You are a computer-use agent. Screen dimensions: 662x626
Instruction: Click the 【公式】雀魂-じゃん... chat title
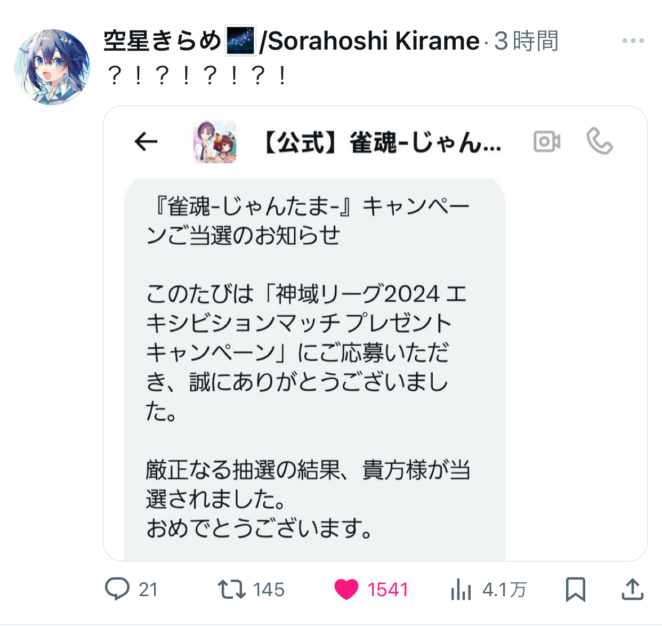pos(382,142)
